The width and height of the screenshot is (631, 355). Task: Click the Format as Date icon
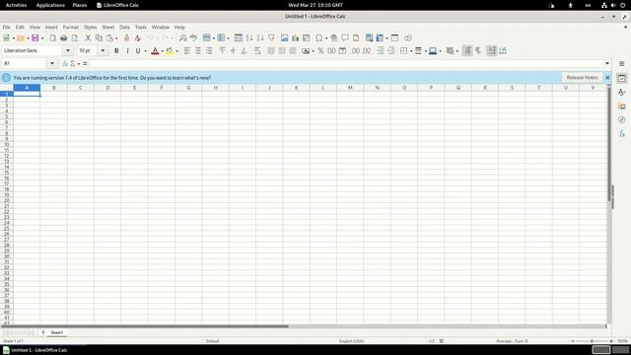coord(342,50)
